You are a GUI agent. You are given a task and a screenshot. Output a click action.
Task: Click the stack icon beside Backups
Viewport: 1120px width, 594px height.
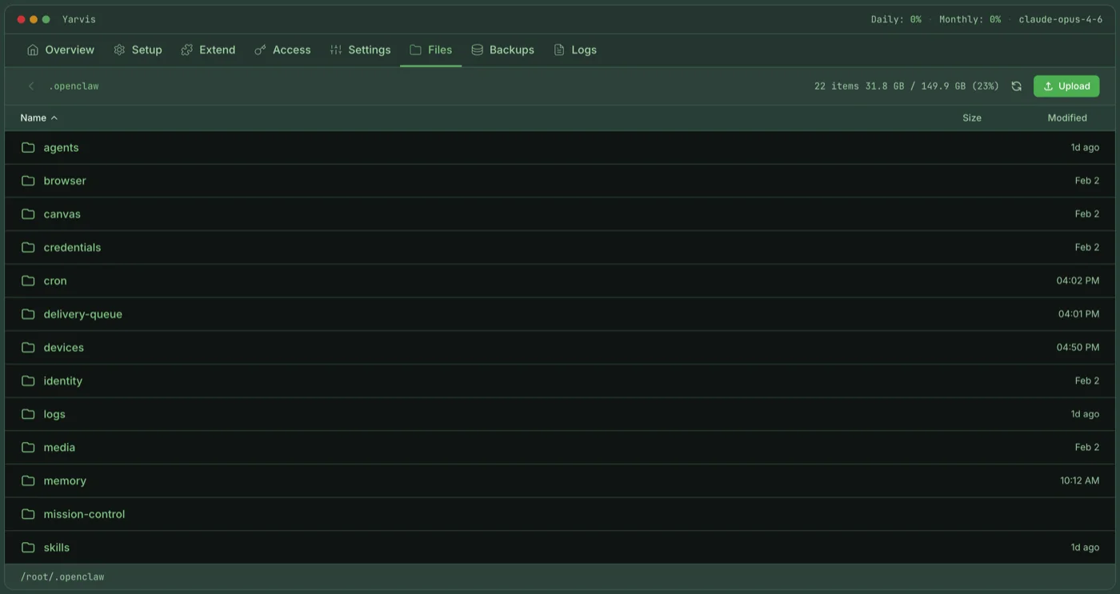click(477, 50)
